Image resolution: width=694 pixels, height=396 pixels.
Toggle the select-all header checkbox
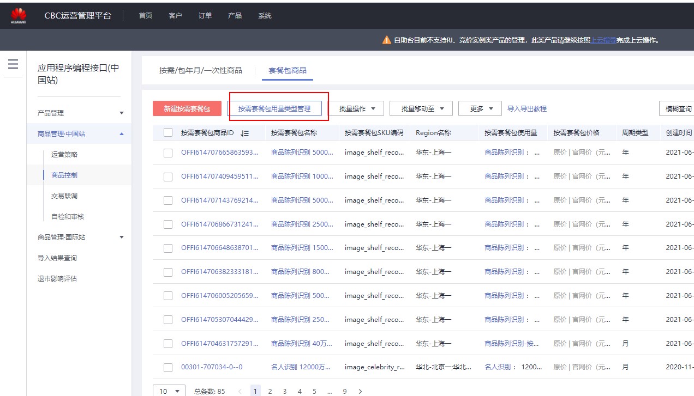click(x=168, y=132)
